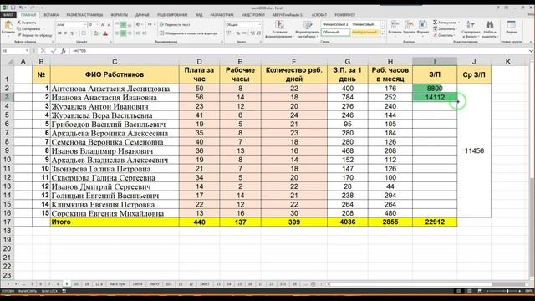Open the font size dropdown
Screen dimensions: 535x301
pyautogui.click(x=97, y=25)
